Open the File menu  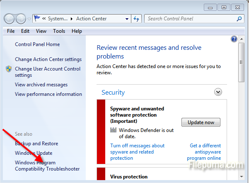(x=11, y=31)
